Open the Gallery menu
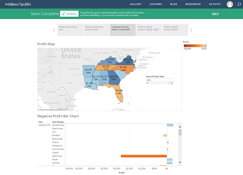This screenshot has height=175, width=243. coord(136,4)
